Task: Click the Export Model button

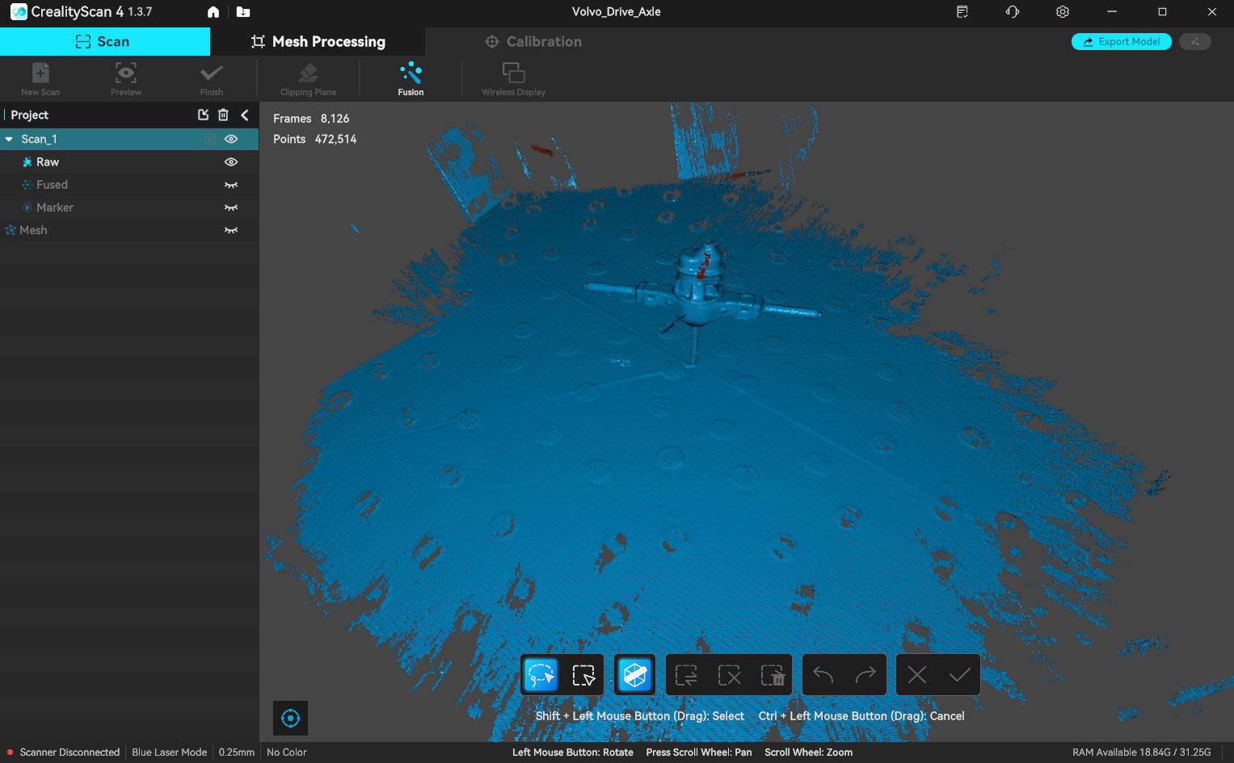Action: click(x=1121, y=42)
